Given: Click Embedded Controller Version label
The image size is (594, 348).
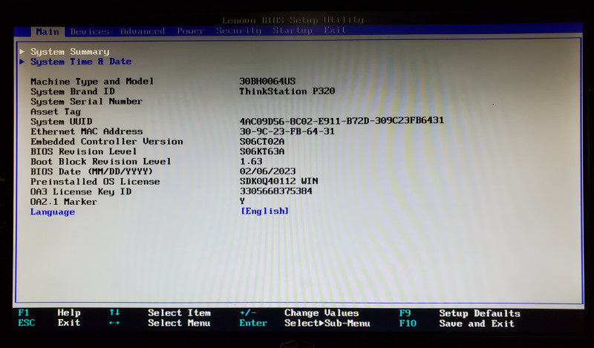Looking at the screenshot, I should pyautogui.click(x=106, y=142).
